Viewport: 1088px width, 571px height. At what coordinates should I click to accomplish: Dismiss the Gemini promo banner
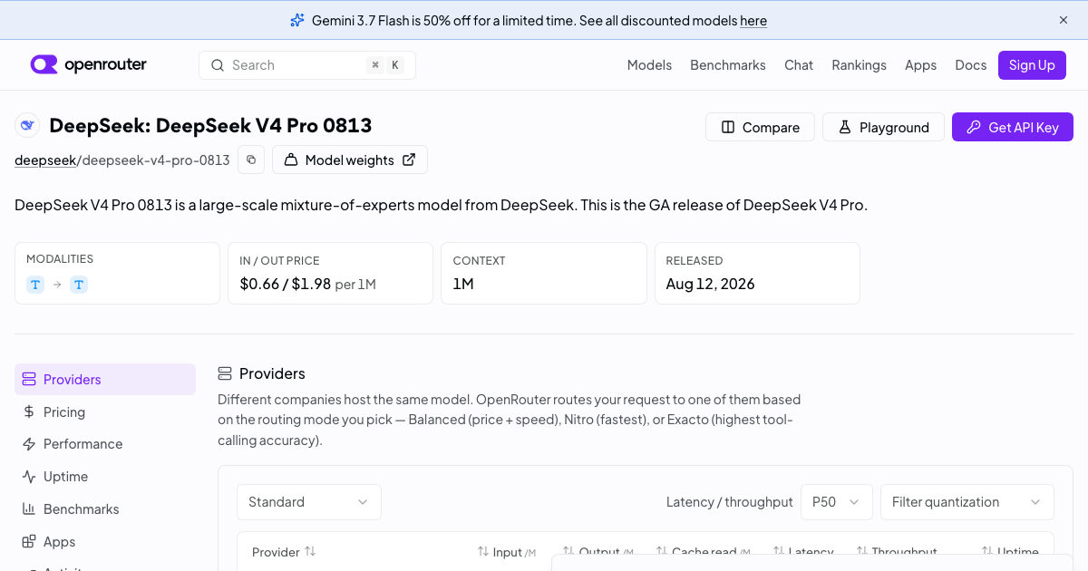(x=1064, y=20)
